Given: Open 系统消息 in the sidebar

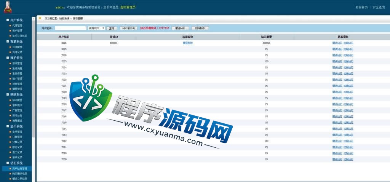Looking at the screenshot, I should tap(17, 69).
